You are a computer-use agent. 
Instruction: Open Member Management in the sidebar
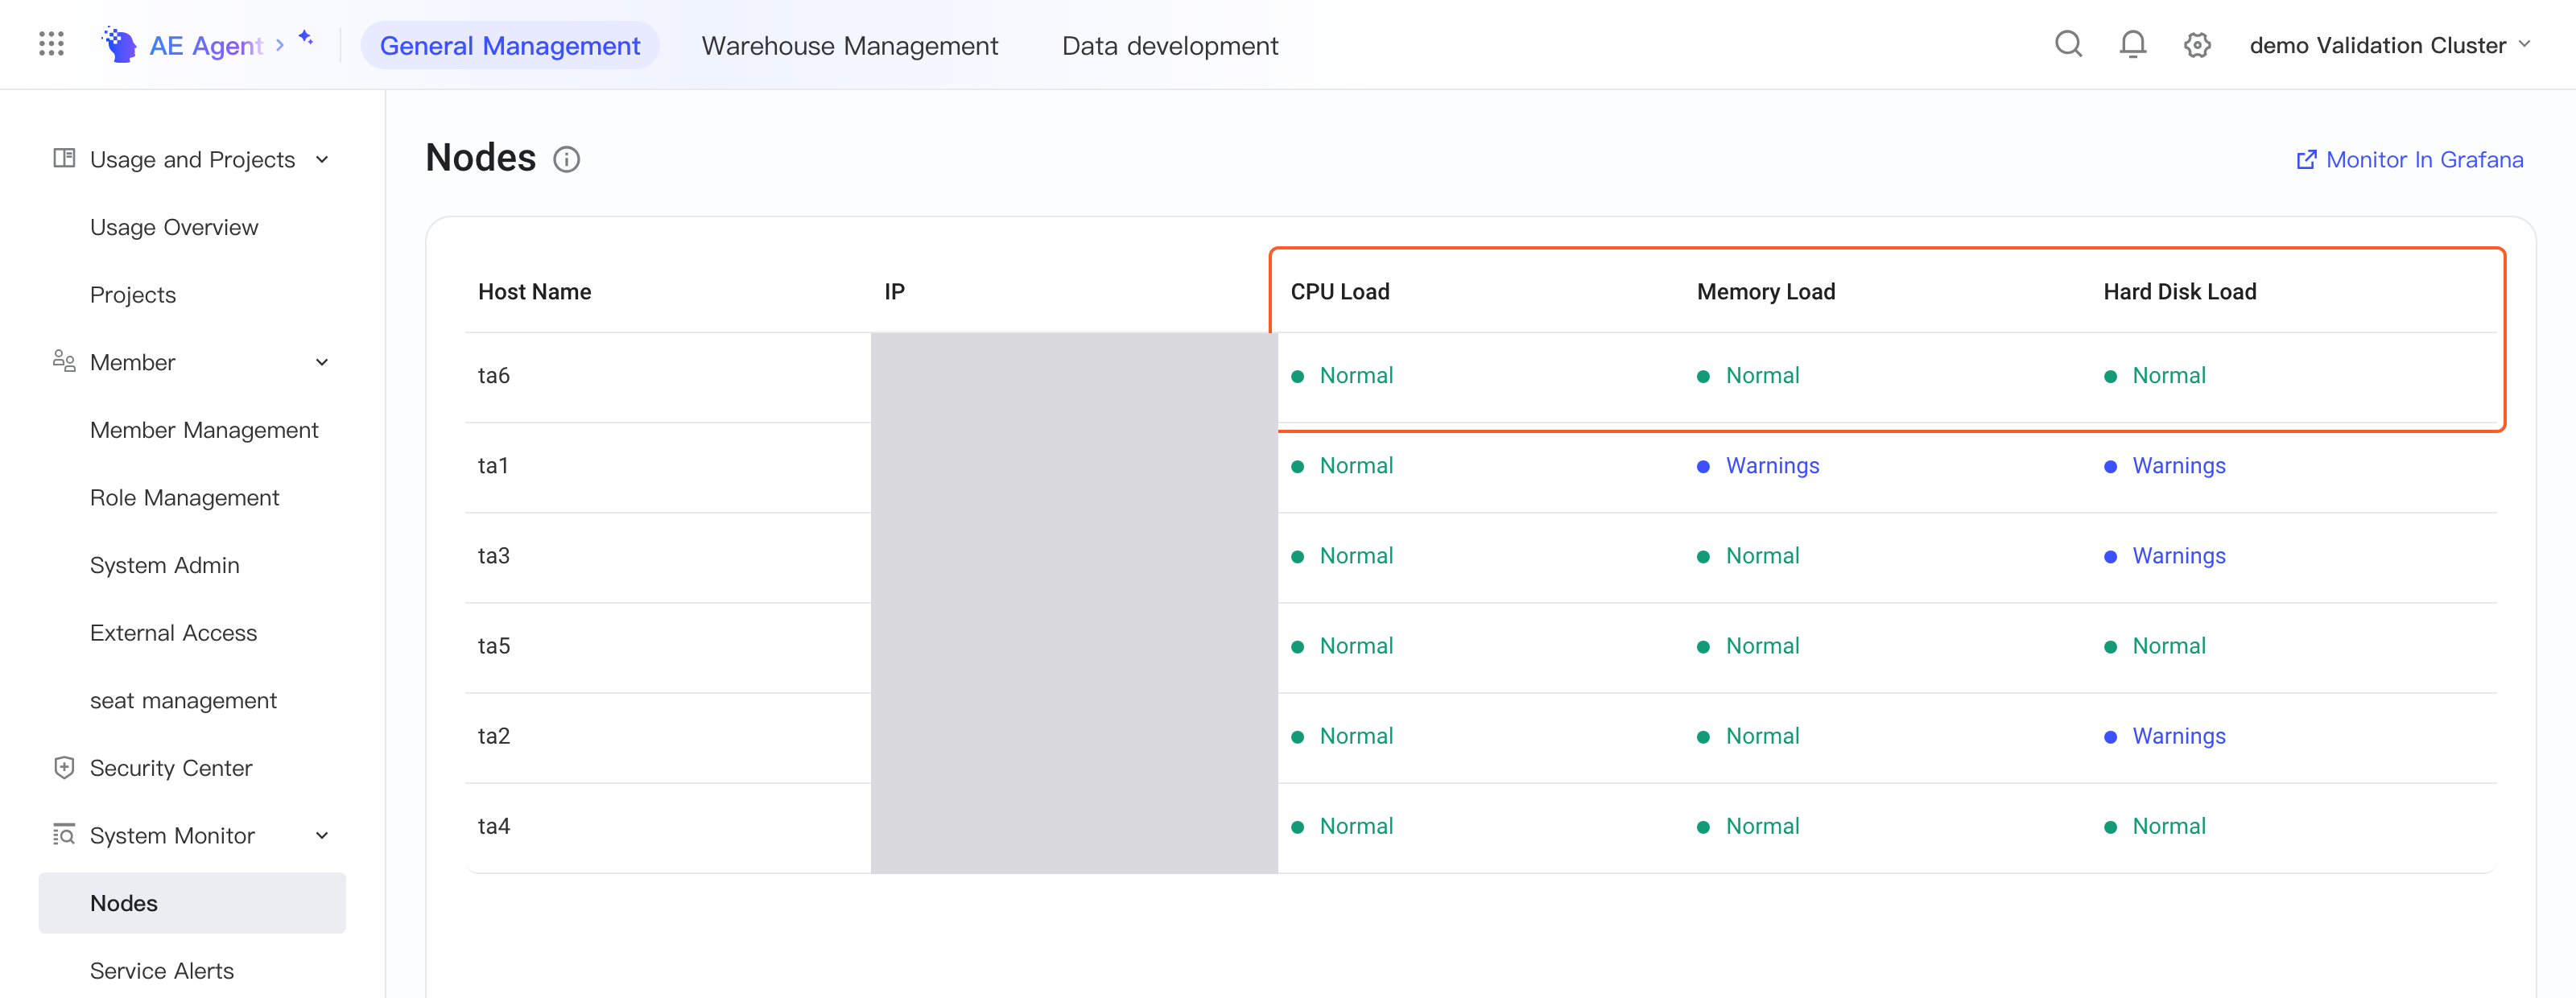click(x=204, y=430)
